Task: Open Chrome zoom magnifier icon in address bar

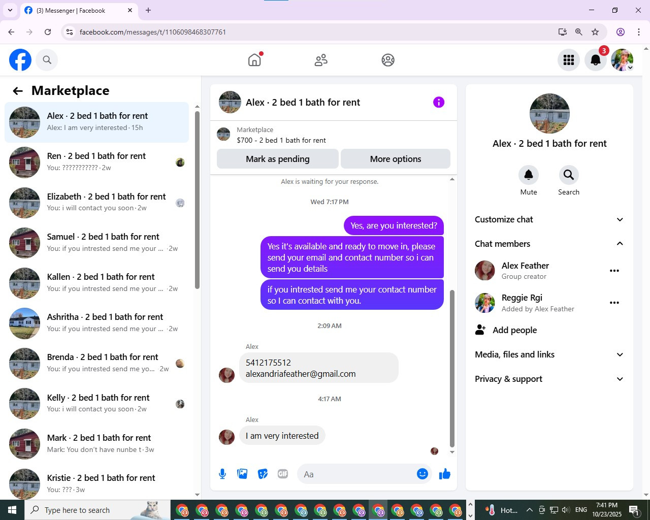Action: coord(579,32)
